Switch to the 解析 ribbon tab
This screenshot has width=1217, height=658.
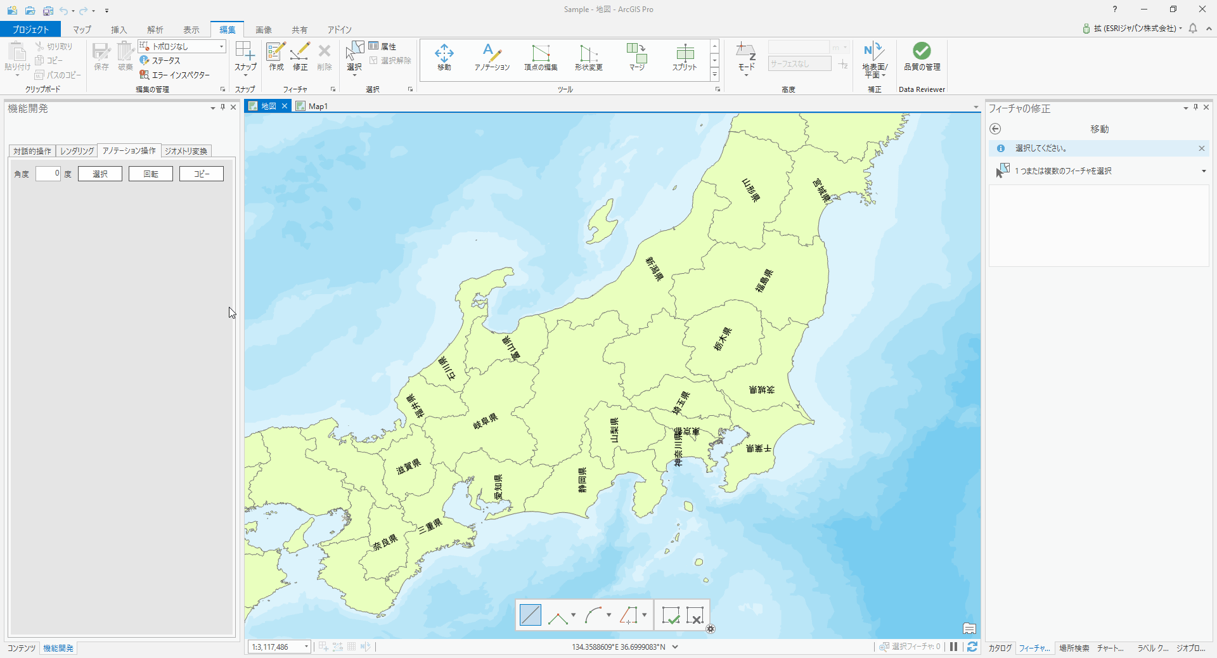155,30
